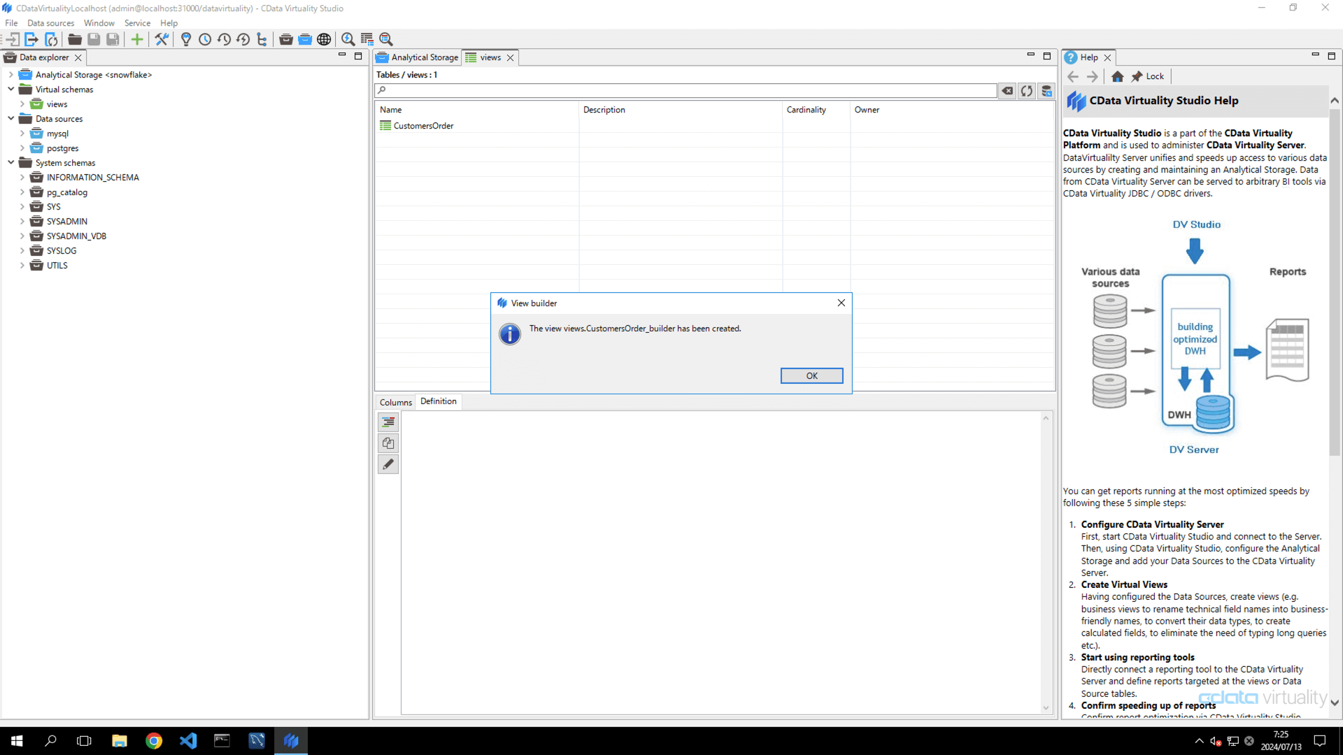Save the current work with the disk icon
Screen dimensions: 1343x755
coord(94,39)
